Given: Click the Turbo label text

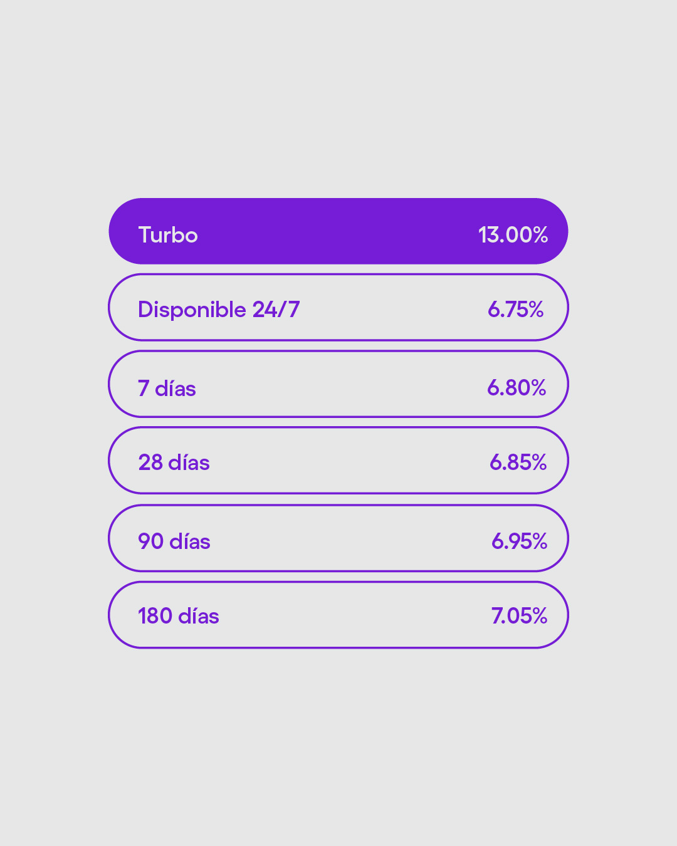Looking at the screenshot, I should pyautogui.click(x=168, y=235).
